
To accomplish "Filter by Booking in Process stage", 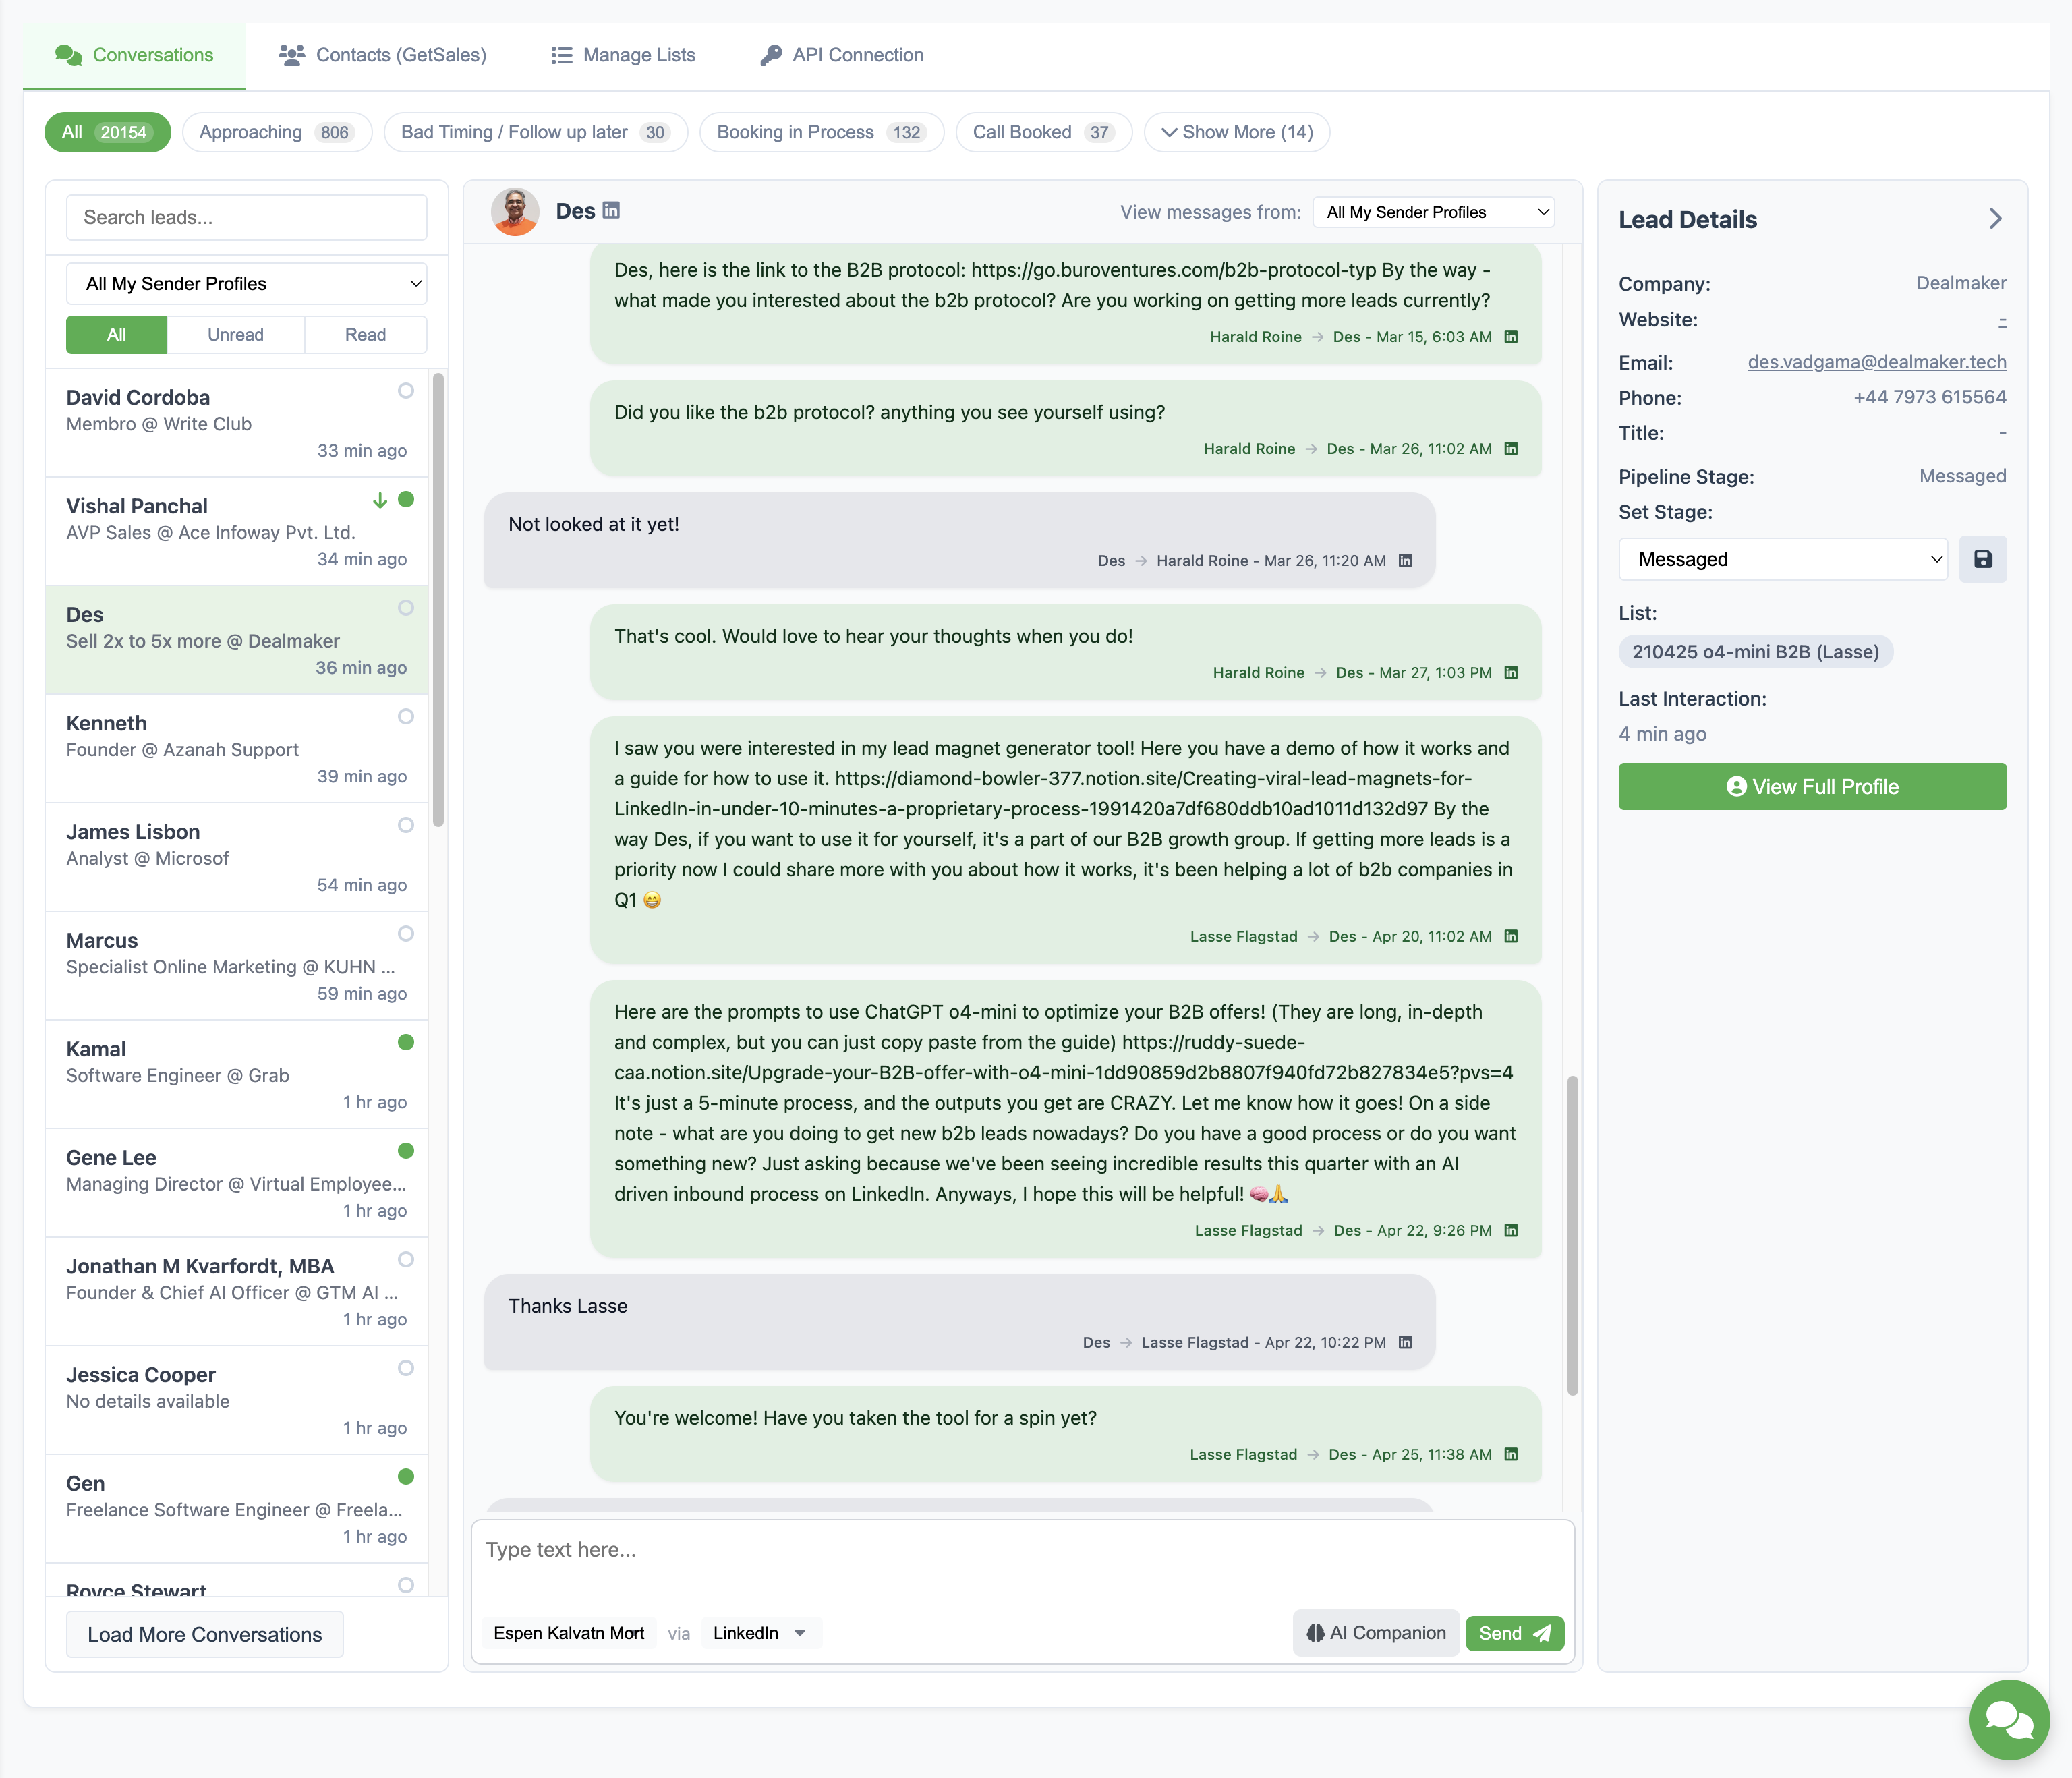I will 821,132.
